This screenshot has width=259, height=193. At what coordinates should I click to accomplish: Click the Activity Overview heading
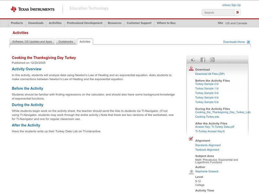27,69
